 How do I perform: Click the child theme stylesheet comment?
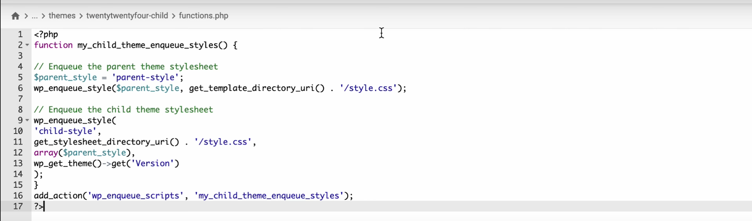[x=123, y=110]
